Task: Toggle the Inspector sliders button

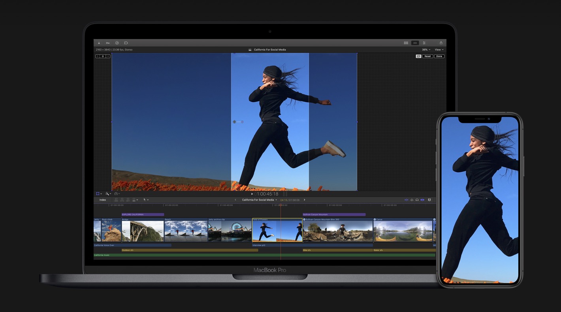Action: (424, 43)
